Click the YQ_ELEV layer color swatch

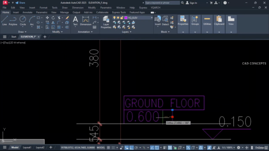point(126,18)
